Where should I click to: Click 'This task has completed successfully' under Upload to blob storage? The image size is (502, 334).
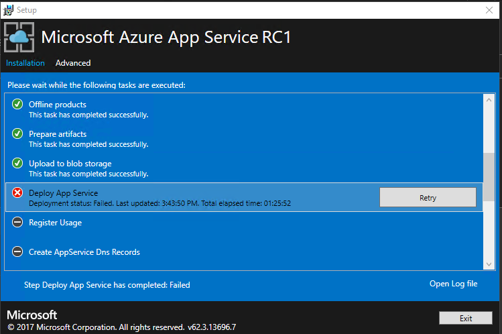pos(88,174)
